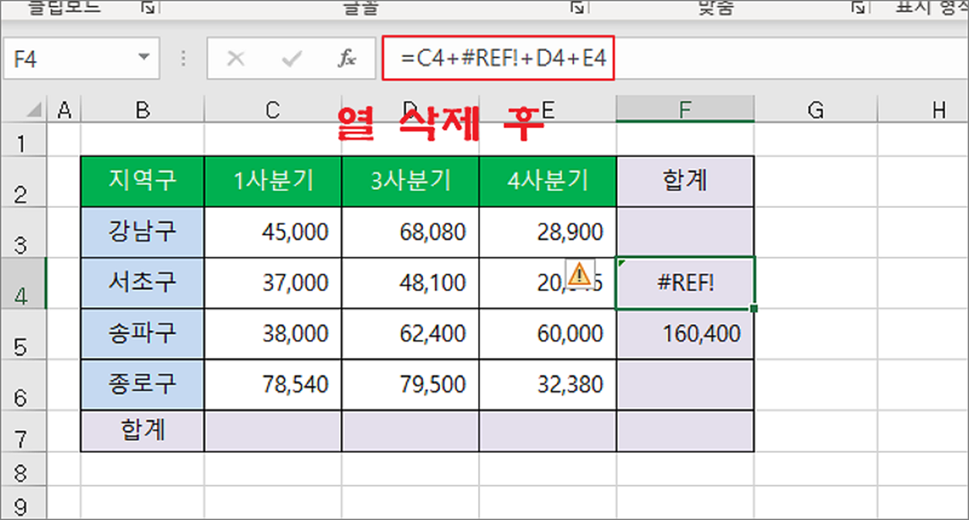The height and width of the screenshot is (520, 969).
Task: Click the 합계 header cell in column F
Action: pyautogui.click(x=685, y=181)
